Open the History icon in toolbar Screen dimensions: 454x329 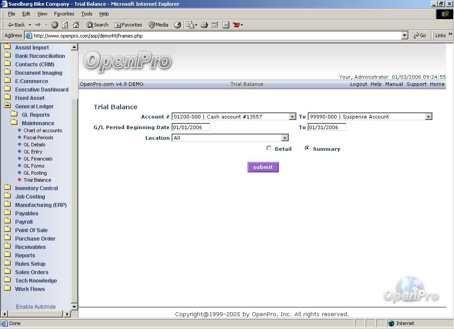(177, 25)
